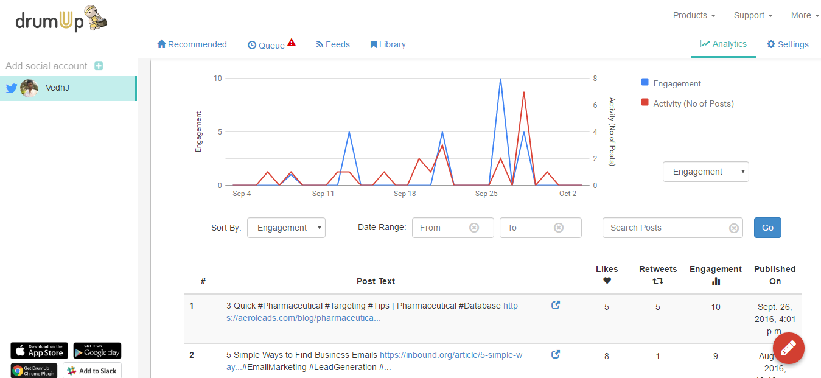Click Activity (No of Posts) legend label
821x378 pixels.
(694, 103)
